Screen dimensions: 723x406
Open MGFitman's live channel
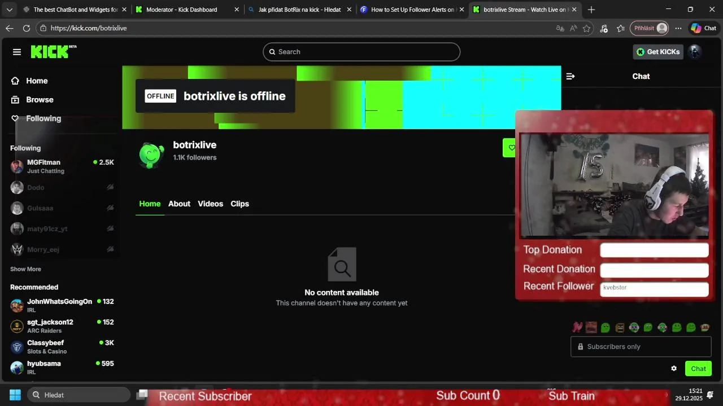pyautogui.click(x=62, y=166)
